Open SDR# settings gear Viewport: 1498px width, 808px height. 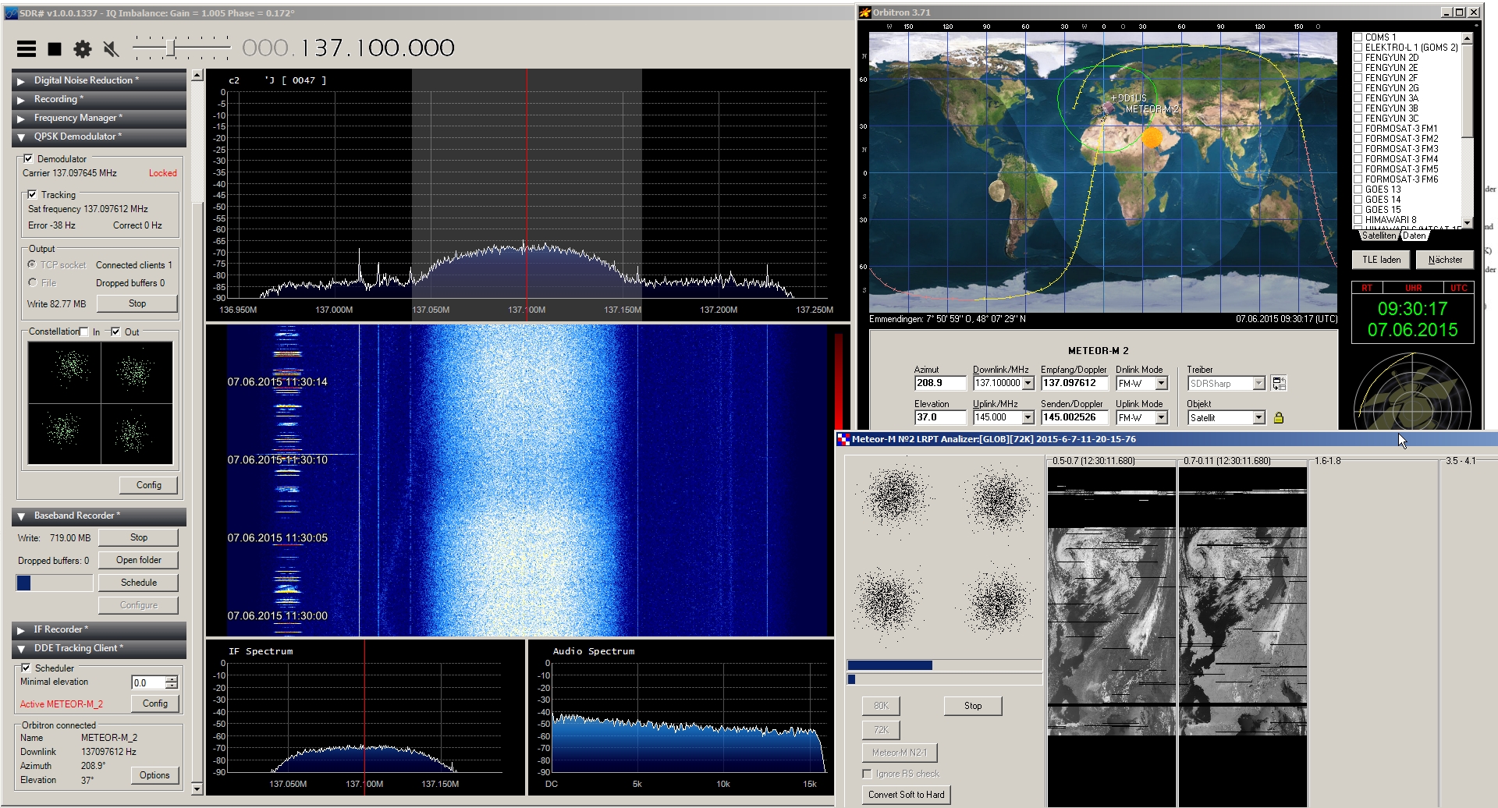tap(83, 49)
